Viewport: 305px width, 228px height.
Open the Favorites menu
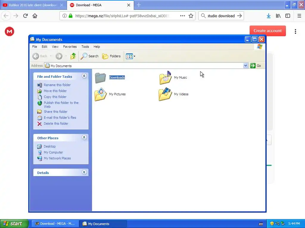(x=70, y=47)
